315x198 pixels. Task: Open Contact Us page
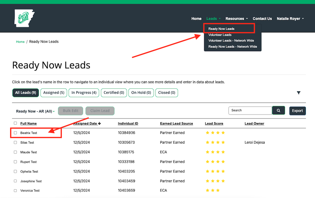pyautogui.click(x=262, y=19)
